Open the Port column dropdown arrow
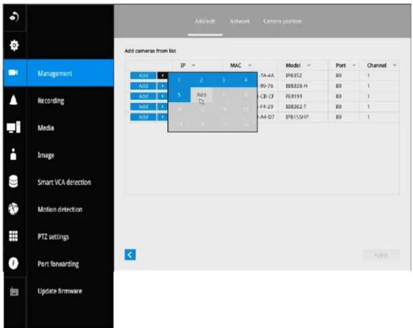 (354, 65)
